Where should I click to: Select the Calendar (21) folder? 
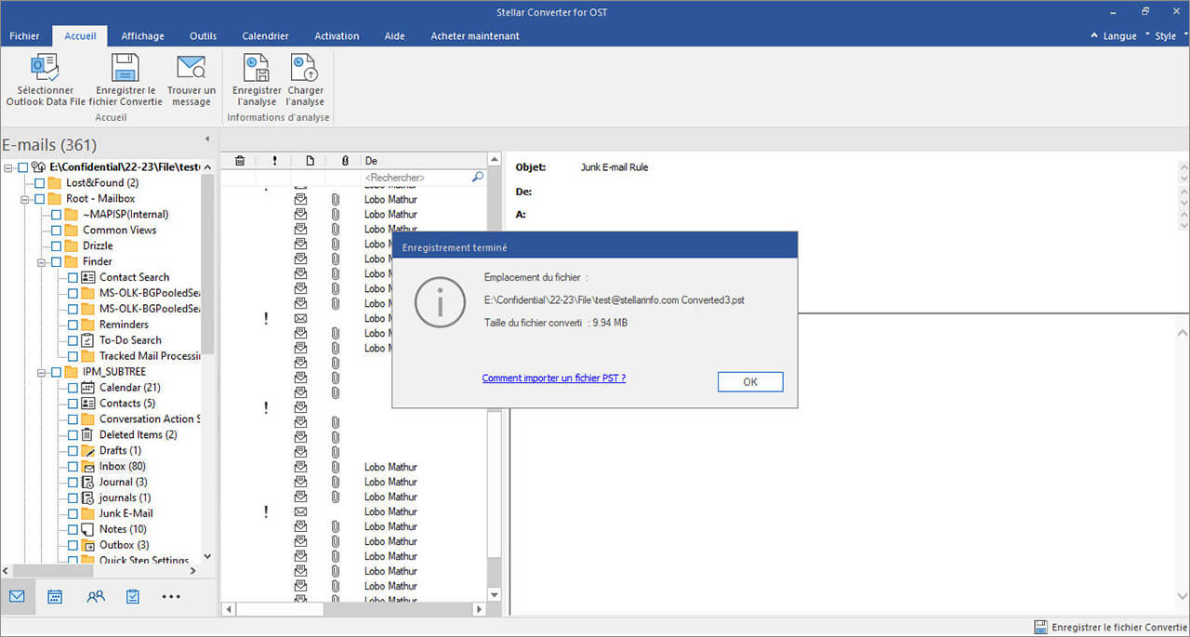coord(130,387)
